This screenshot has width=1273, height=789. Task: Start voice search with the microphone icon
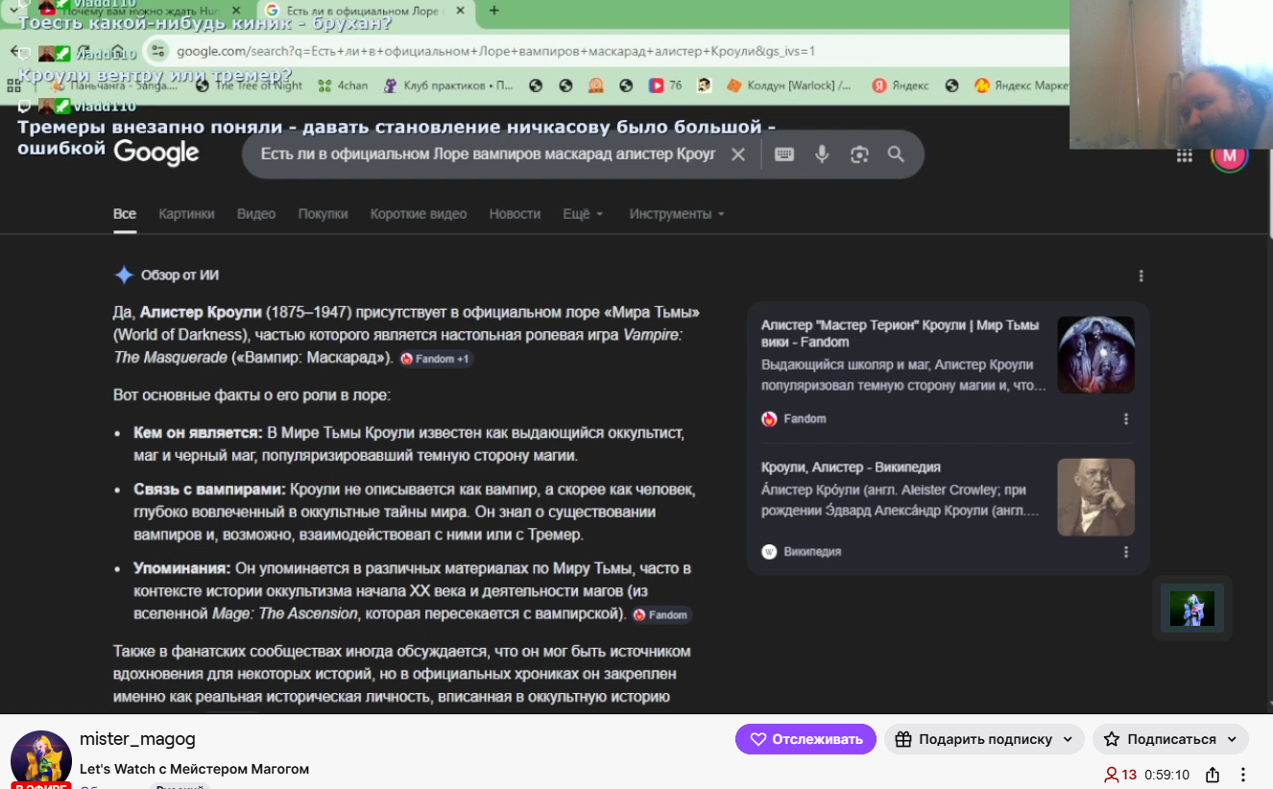(822, 155)
